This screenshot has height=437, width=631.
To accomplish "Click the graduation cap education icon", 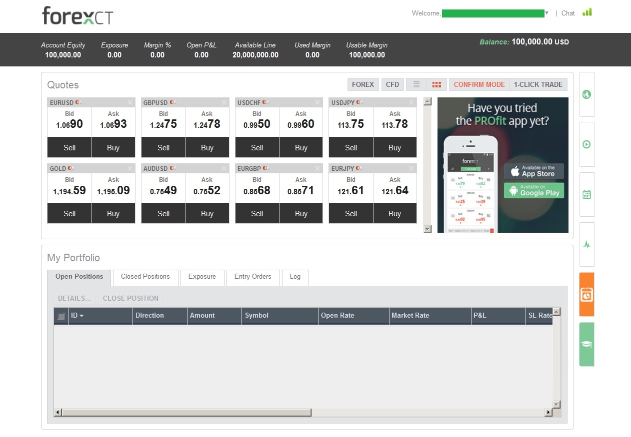I will (x=586, y=344).
